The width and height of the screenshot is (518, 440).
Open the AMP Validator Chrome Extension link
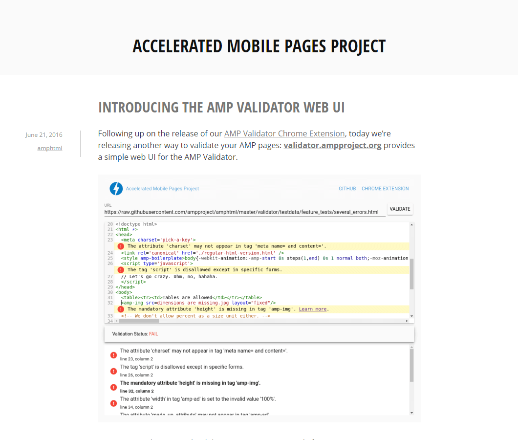[284, 133]
